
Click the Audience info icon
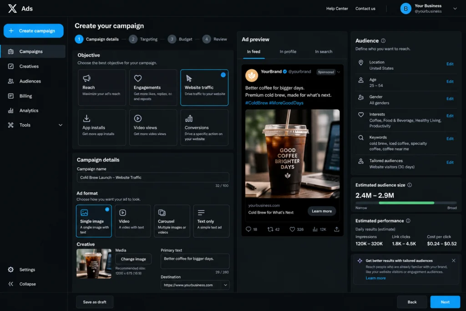coord(383,41)
